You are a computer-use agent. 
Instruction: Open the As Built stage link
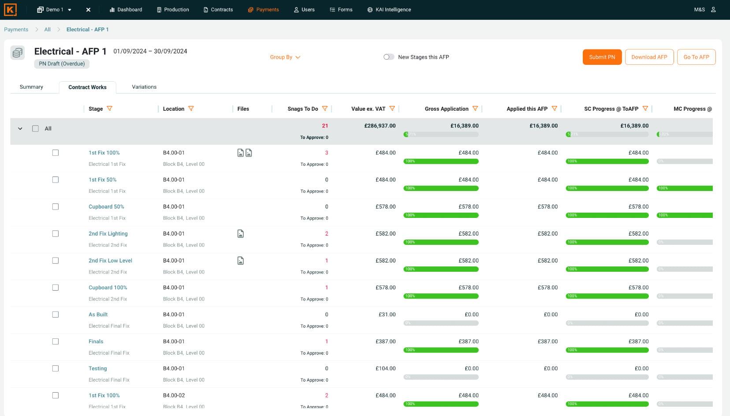click(x=98, y=315)
